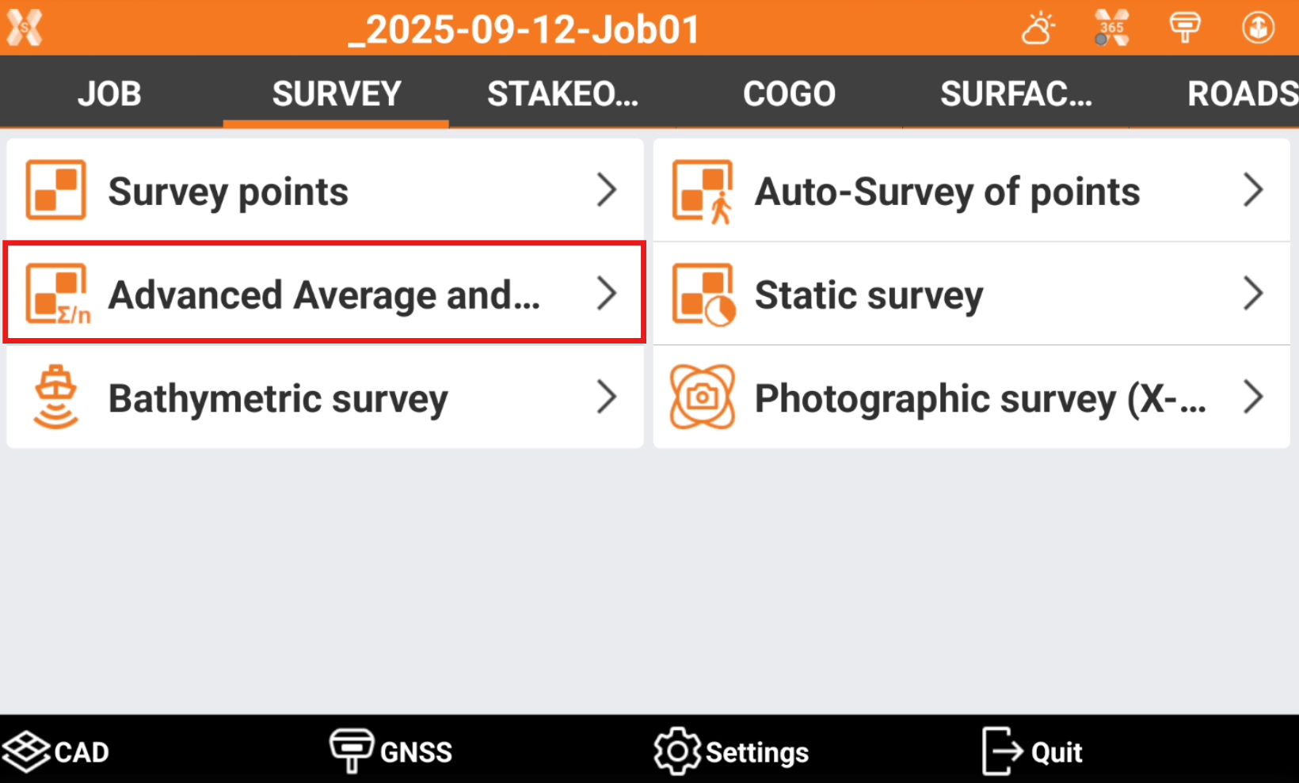This screenshot has height=783, width=1299.
Task: Click the weather icon in header
Action: pyautogui.click(x=1038, y=29)
